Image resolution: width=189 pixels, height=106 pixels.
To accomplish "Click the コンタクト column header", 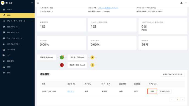I will tap(71, 84).
